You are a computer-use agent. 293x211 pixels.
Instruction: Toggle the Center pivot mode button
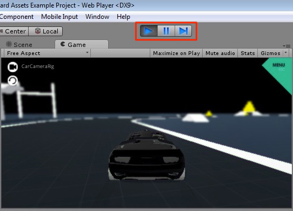pos(14,31)
